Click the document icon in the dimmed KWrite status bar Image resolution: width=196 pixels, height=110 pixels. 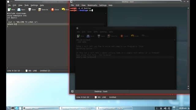96,97
